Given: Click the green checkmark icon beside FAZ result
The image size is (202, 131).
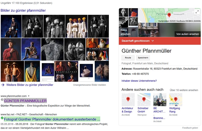Looking at the screenshot, I should pos(2,118).
